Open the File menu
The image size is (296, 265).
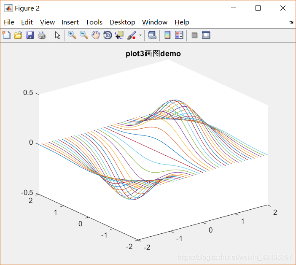tap(9, 22)
